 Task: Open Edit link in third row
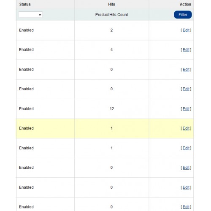coord(186,70)
